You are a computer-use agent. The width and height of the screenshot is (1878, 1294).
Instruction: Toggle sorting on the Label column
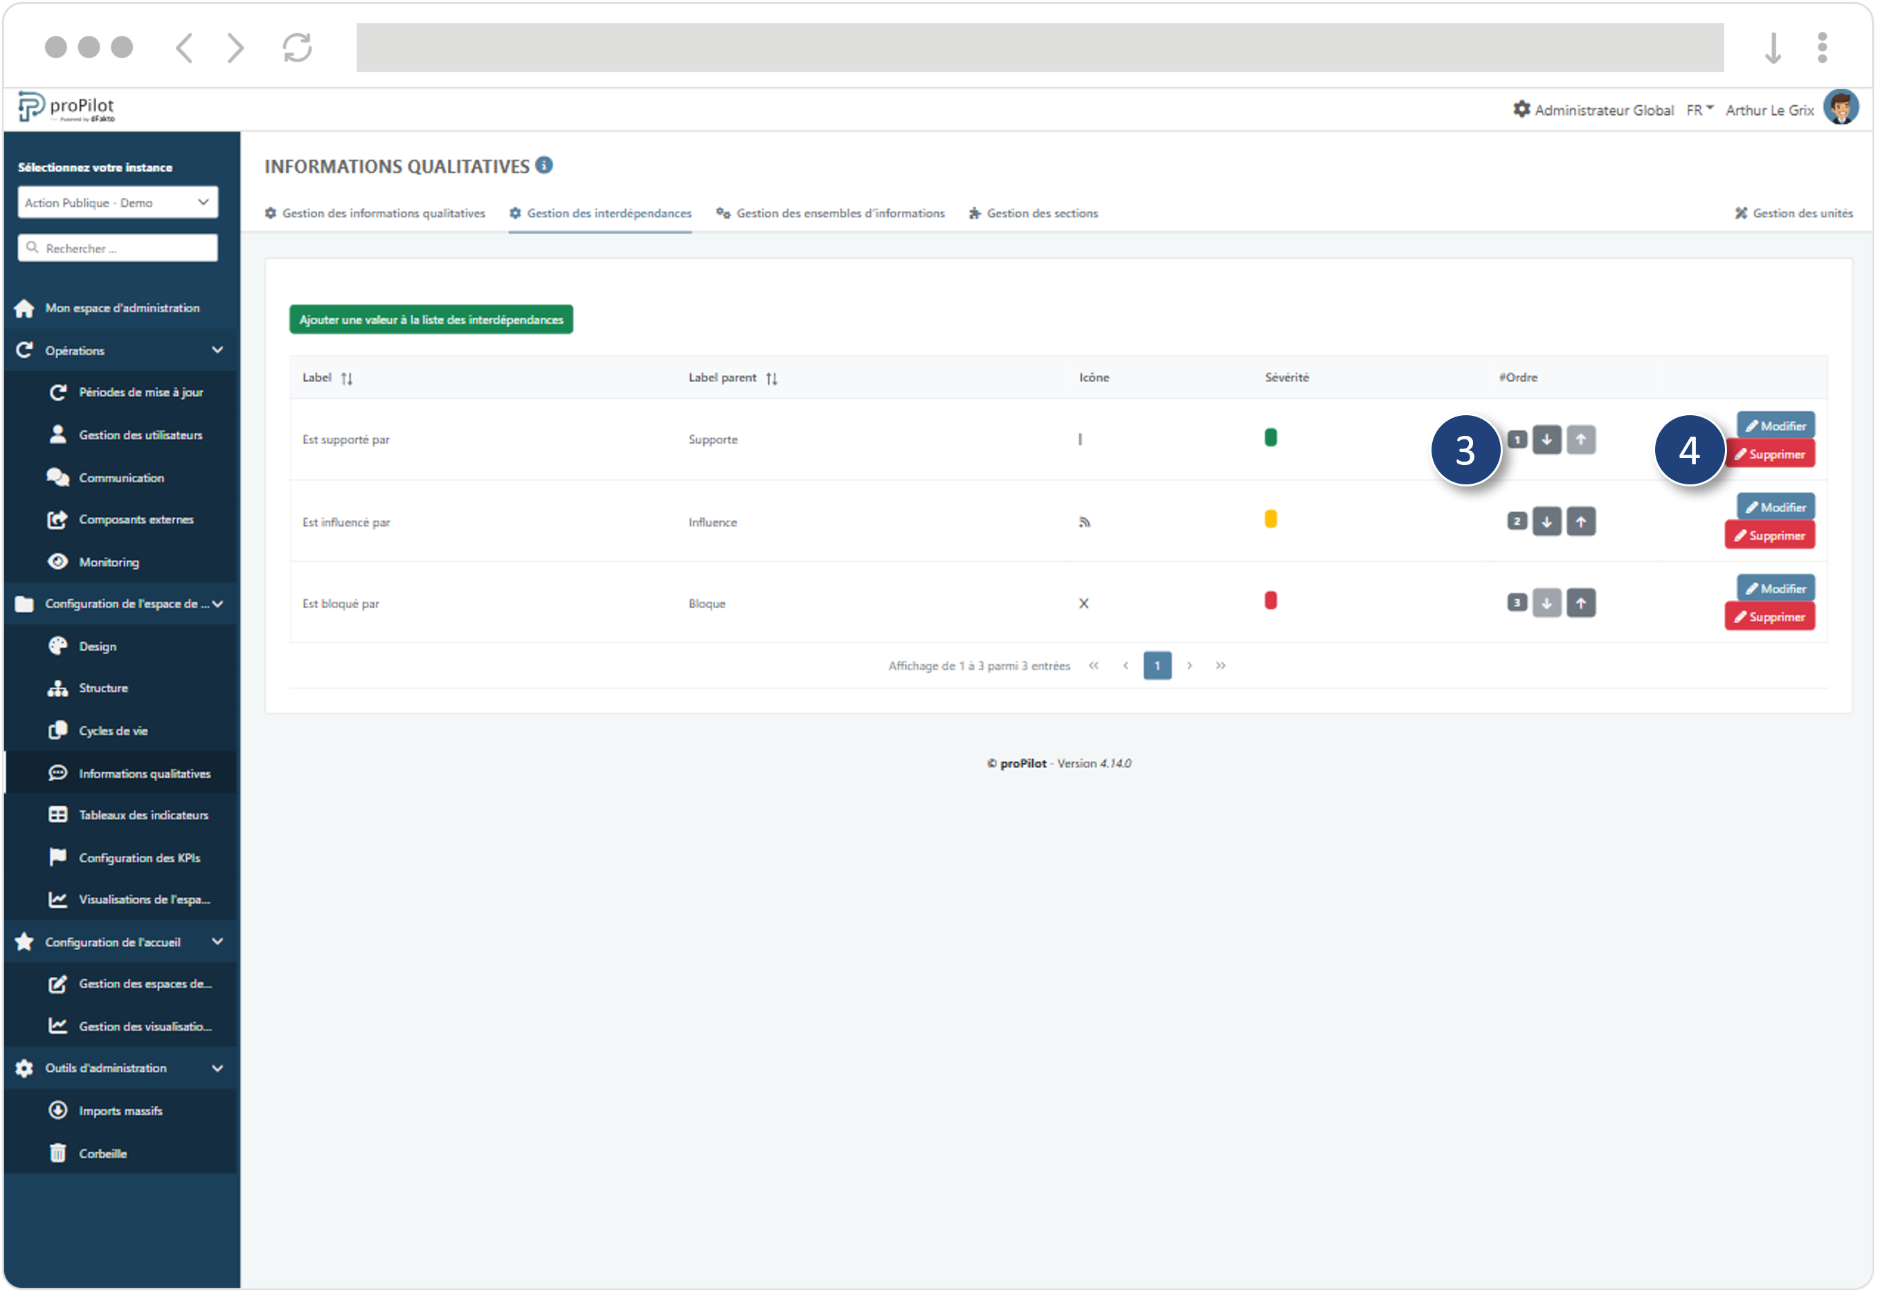point(347,377)
